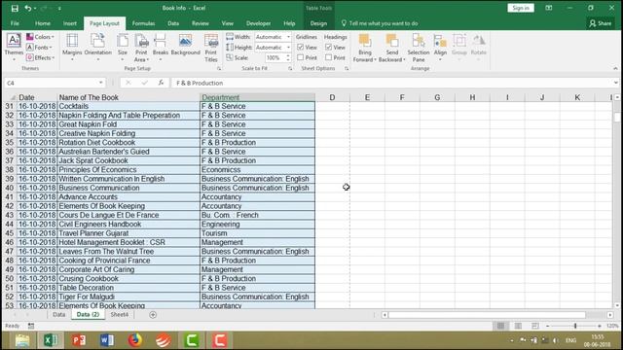Switch to Normal view icon in status bar
The image size is (623, 350).
click(x=500, y=326)
